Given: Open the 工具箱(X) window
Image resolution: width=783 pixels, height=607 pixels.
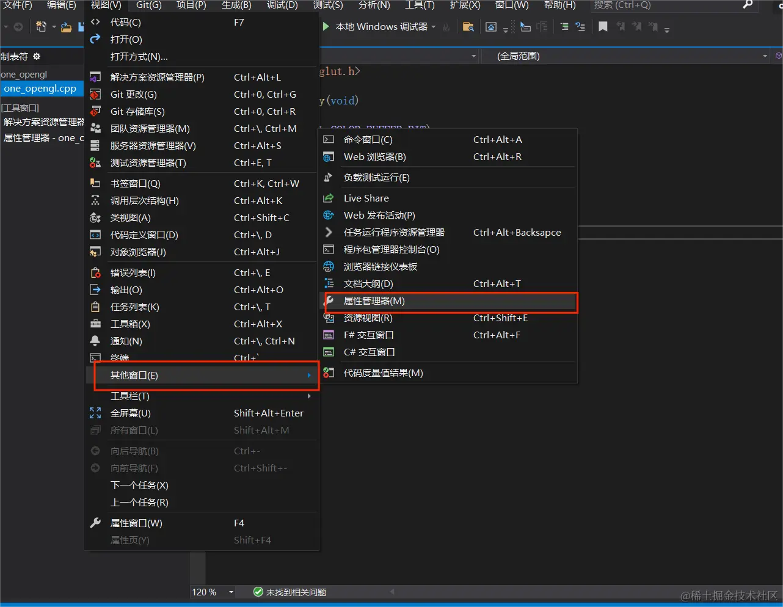Looking at the screenshot, I should [x=202, y=324].
